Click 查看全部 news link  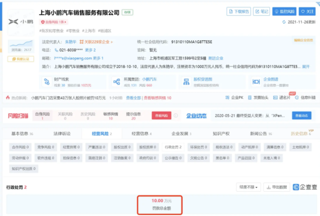(133, 98)
